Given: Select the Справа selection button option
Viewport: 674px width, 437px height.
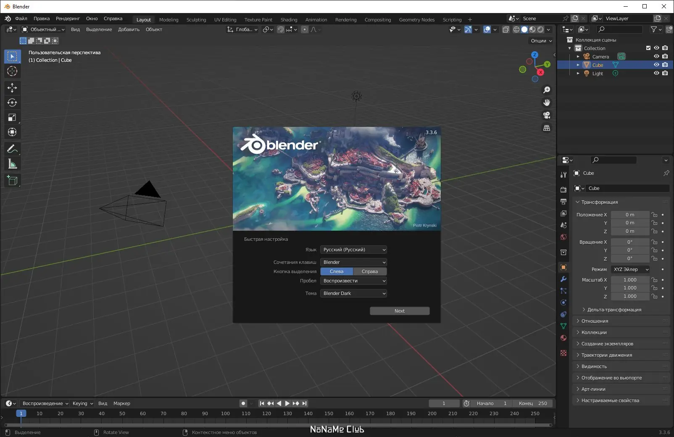Looking at the screenshot, I should [x=370, y=271].
